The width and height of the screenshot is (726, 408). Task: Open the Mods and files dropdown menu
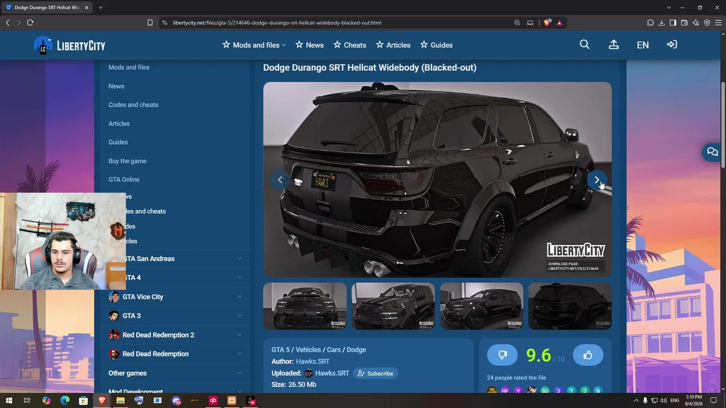(x=254, y=45)
